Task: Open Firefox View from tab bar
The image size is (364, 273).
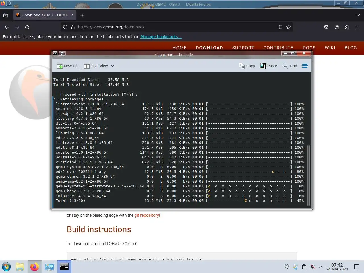Action: click(6, 15)
